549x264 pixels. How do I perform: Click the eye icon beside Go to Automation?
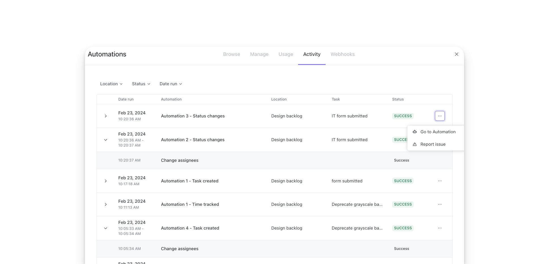(415, 132)
